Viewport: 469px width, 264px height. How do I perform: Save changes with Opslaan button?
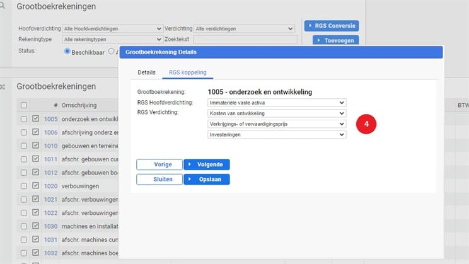(x=207, y=180)
